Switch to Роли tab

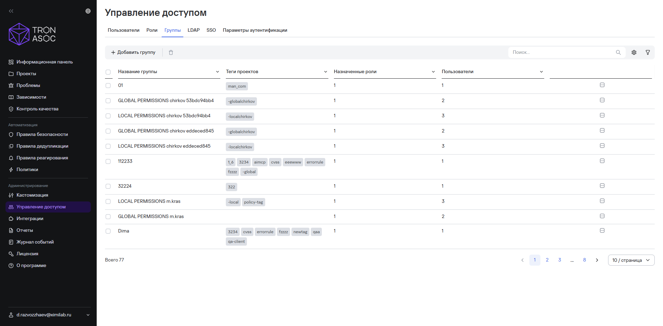tap(152, 30)
